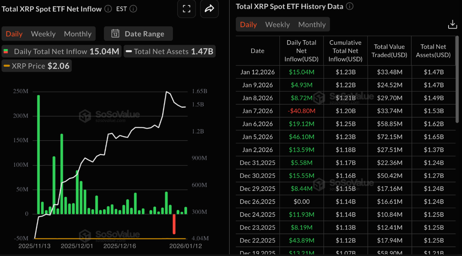Screen dimensions: 462x256
Task: Select the Daily tab on the chart
Action: tap(14, 33)
